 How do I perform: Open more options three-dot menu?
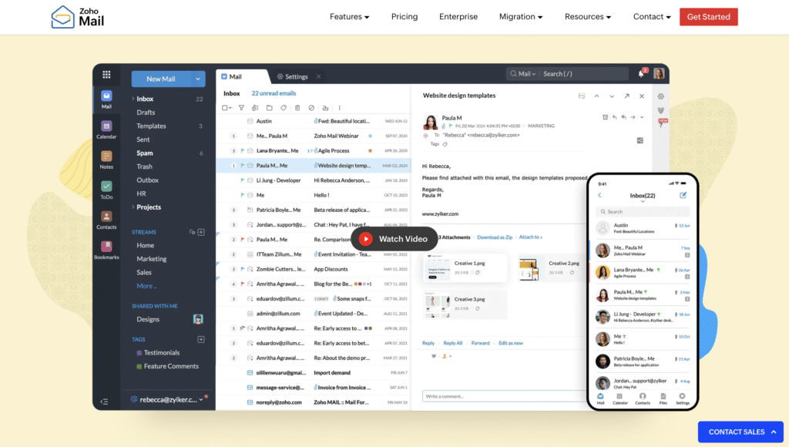click(x=340, y=108)
